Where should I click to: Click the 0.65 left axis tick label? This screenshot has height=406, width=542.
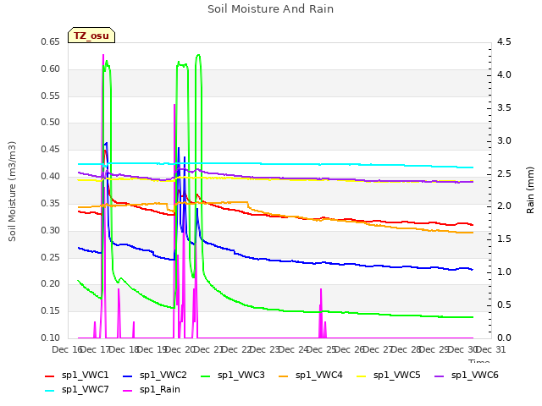[x=50, y=42]
